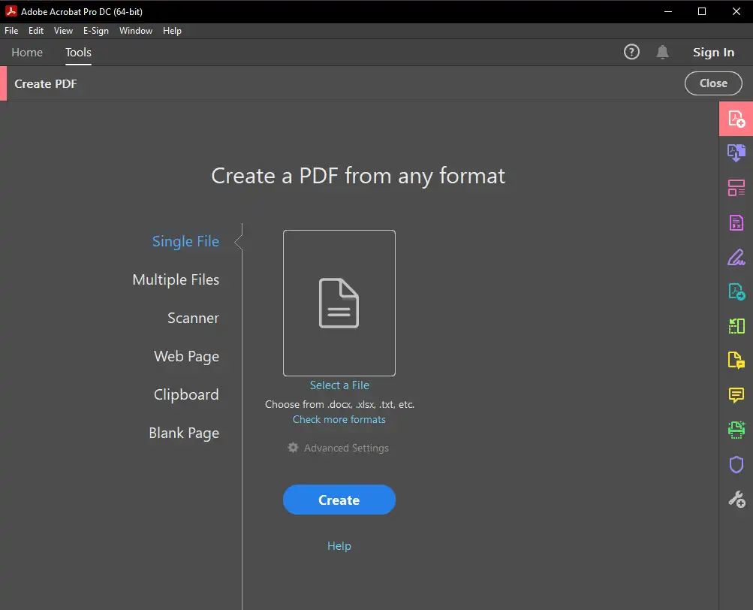Open the Create PDF tool in the sidebar
This screenshot has width=753, height=610.
point(736,119)
